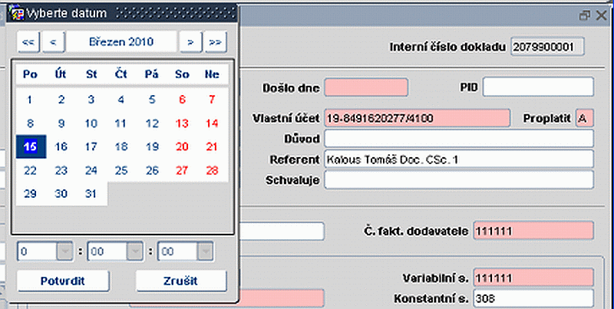Select day 16 in calendar
The height and width of the screenshot is (309, 614).
[61, 146]
